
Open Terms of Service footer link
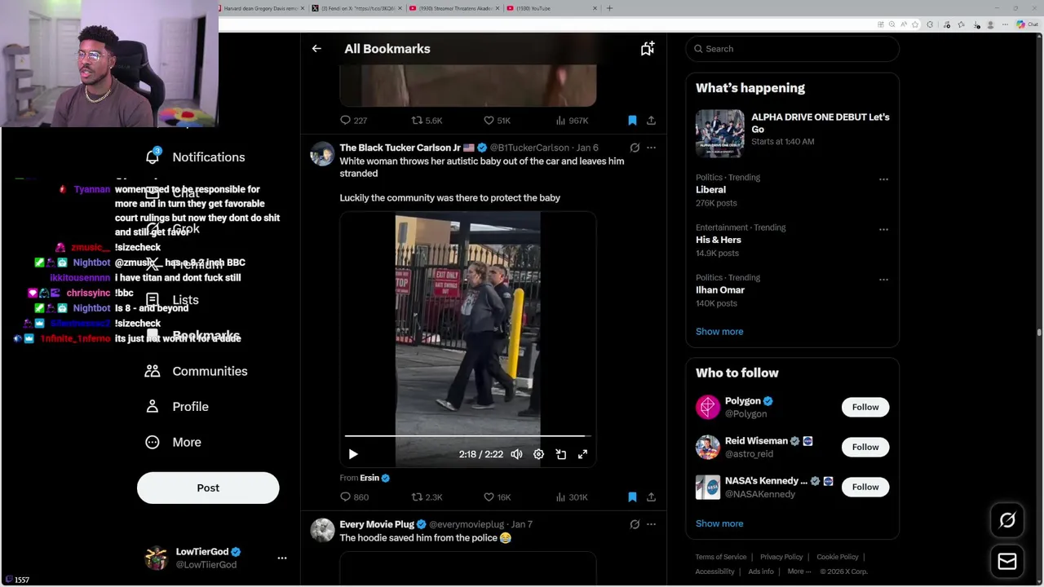pos(721,557)
